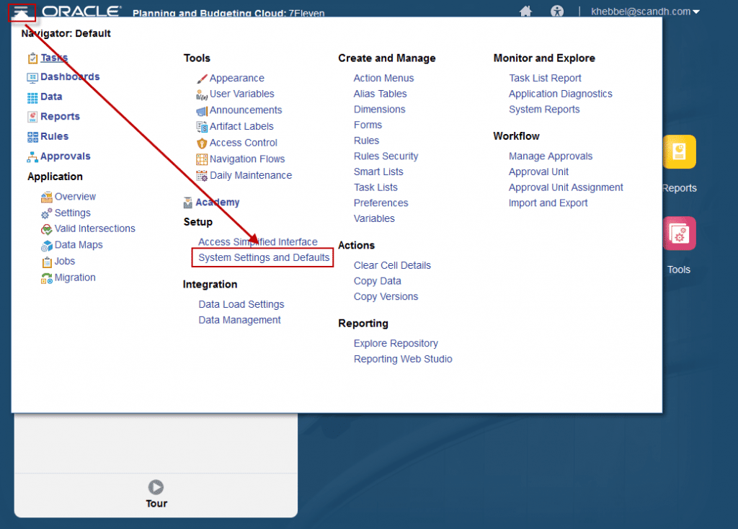Viewport: 738px width, 529px height.
Task: Click the Home icon
Action: point(525,11)
